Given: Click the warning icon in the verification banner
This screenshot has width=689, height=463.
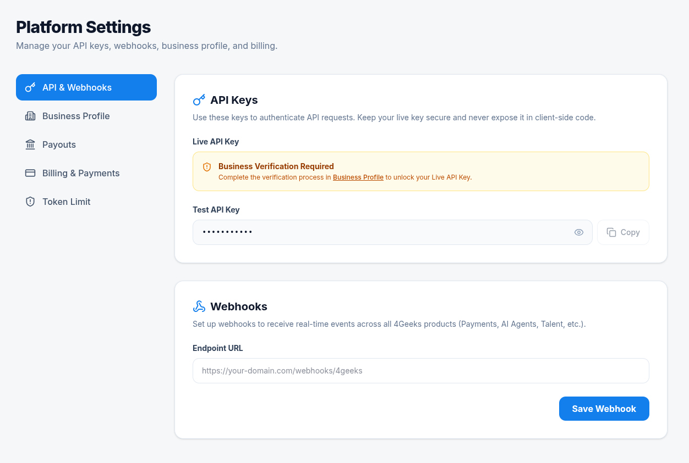Looking at the screenshot, I should click(206, 167).
